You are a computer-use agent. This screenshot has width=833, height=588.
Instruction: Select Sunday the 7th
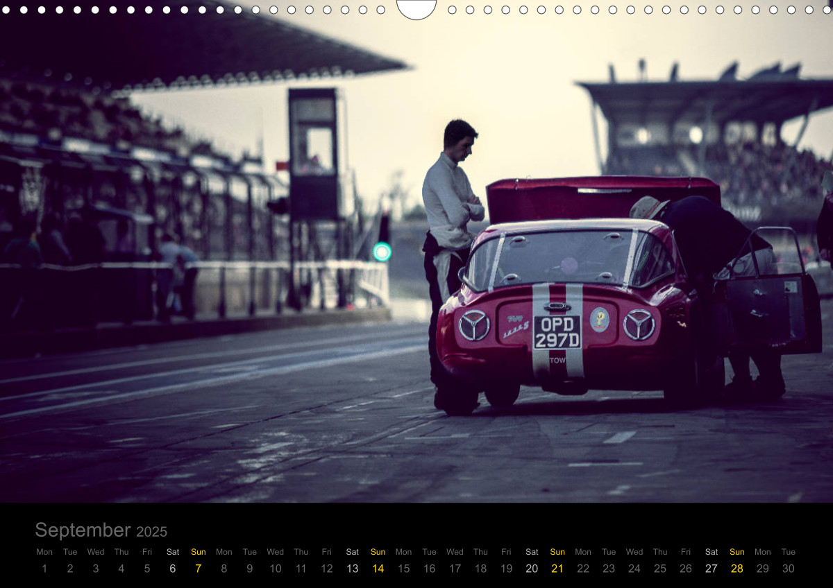199,569
